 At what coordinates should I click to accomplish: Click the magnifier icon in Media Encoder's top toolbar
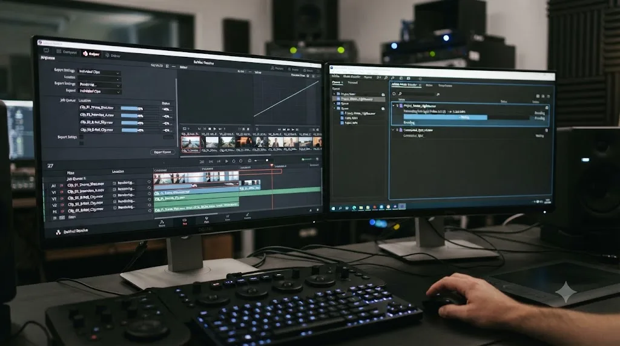point(386,78)
